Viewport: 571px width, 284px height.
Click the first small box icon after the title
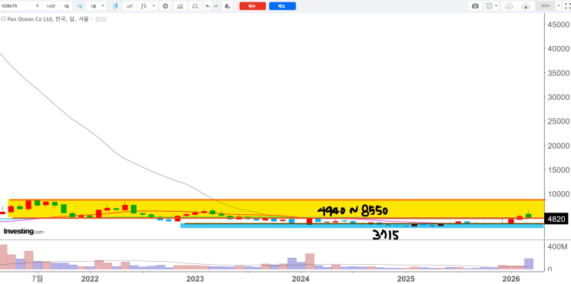click(x=98, y=19)
